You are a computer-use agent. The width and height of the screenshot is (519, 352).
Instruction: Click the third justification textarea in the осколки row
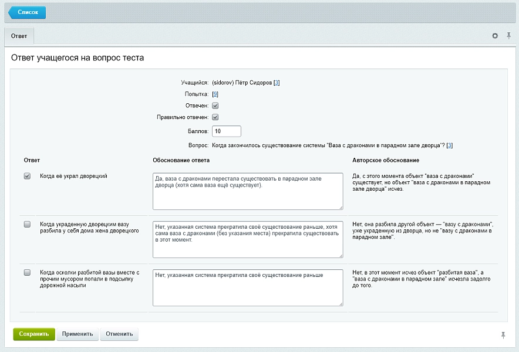click(248, 288)
